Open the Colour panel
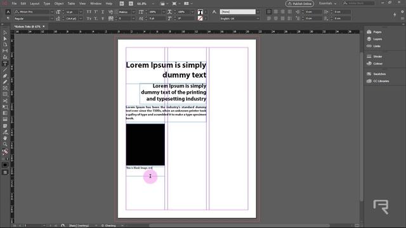The width and height of the screenshot is (406, 228). (x=375, y=63)
